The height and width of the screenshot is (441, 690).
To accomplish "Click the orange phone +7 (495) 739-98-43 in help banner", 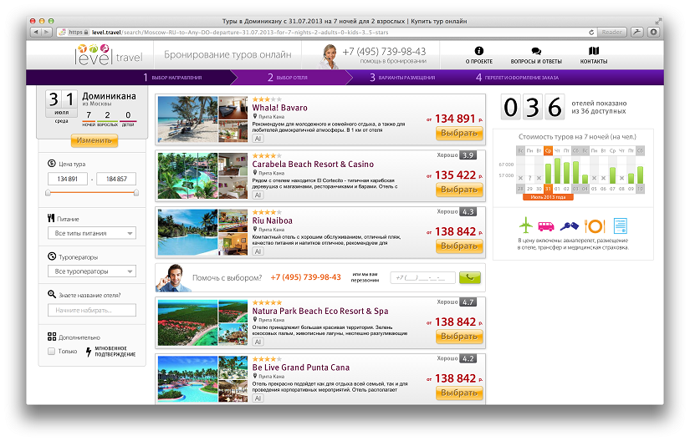I will (305, 277).
